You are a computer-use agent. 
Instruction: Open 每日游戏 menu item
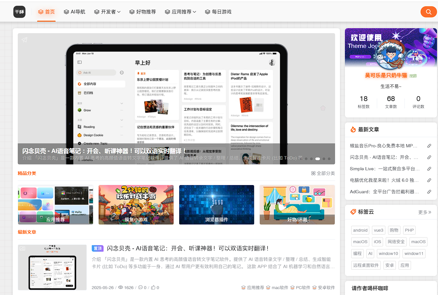click(x=218, y=12)
